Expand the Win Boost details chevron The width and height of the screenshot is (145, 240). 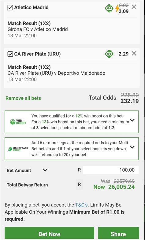pyautogui.click(x=132, y=120)
